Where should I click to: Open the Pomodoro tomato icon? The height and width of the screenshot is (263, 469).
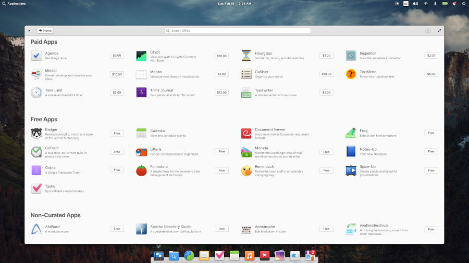141,170
